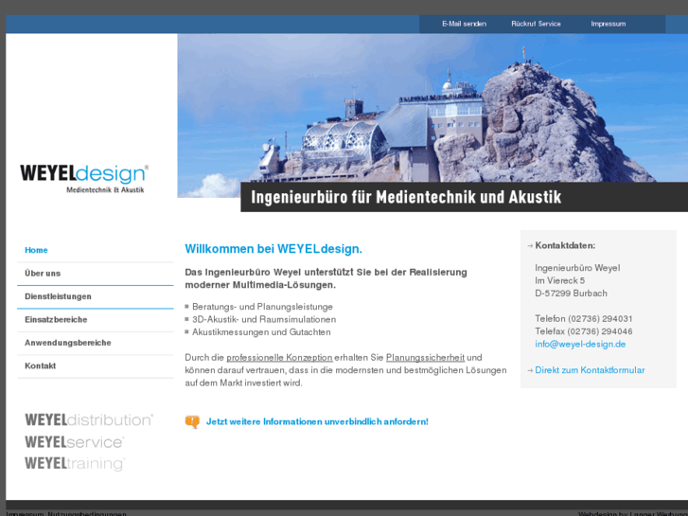Click the Beratungs- und Planungsleistunge bullet
688x516 pixels.
pyautogui.click(x=262, y=307)
